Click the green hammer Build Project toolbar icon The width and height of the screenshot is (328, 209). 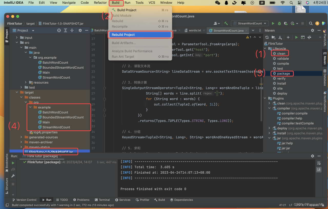click(226, 23)
